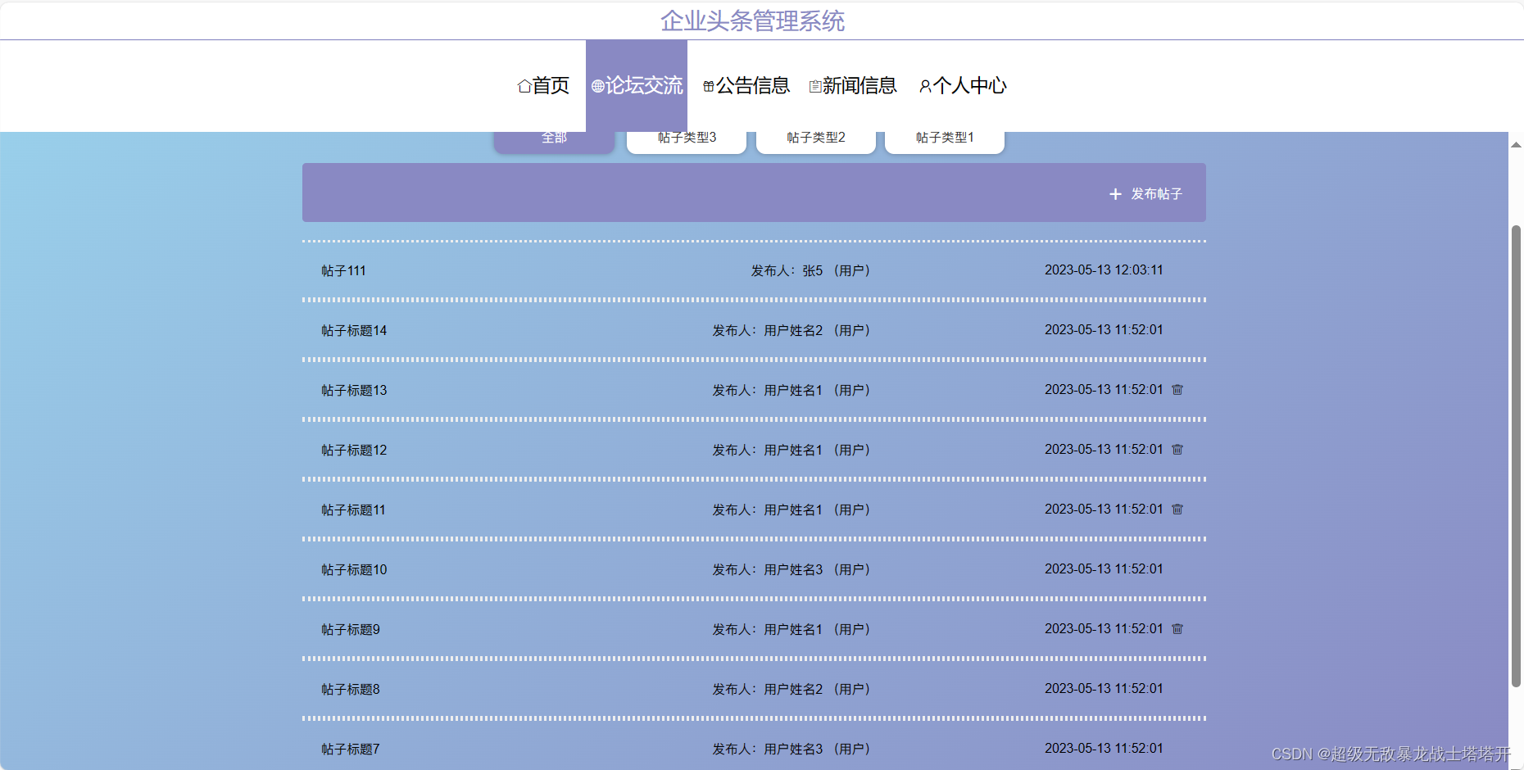
Task: Click the timestamp in the 帖子标题14 row
Action: coord(1104,330)
